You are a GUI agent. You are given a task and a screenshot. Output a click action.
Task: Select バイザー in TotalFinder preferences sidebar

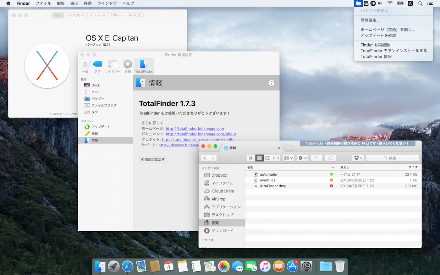pyautogui.click(x=105, y=99)
